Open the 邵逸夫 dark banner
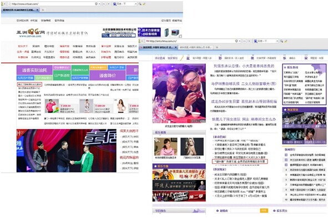 [179, 185]
